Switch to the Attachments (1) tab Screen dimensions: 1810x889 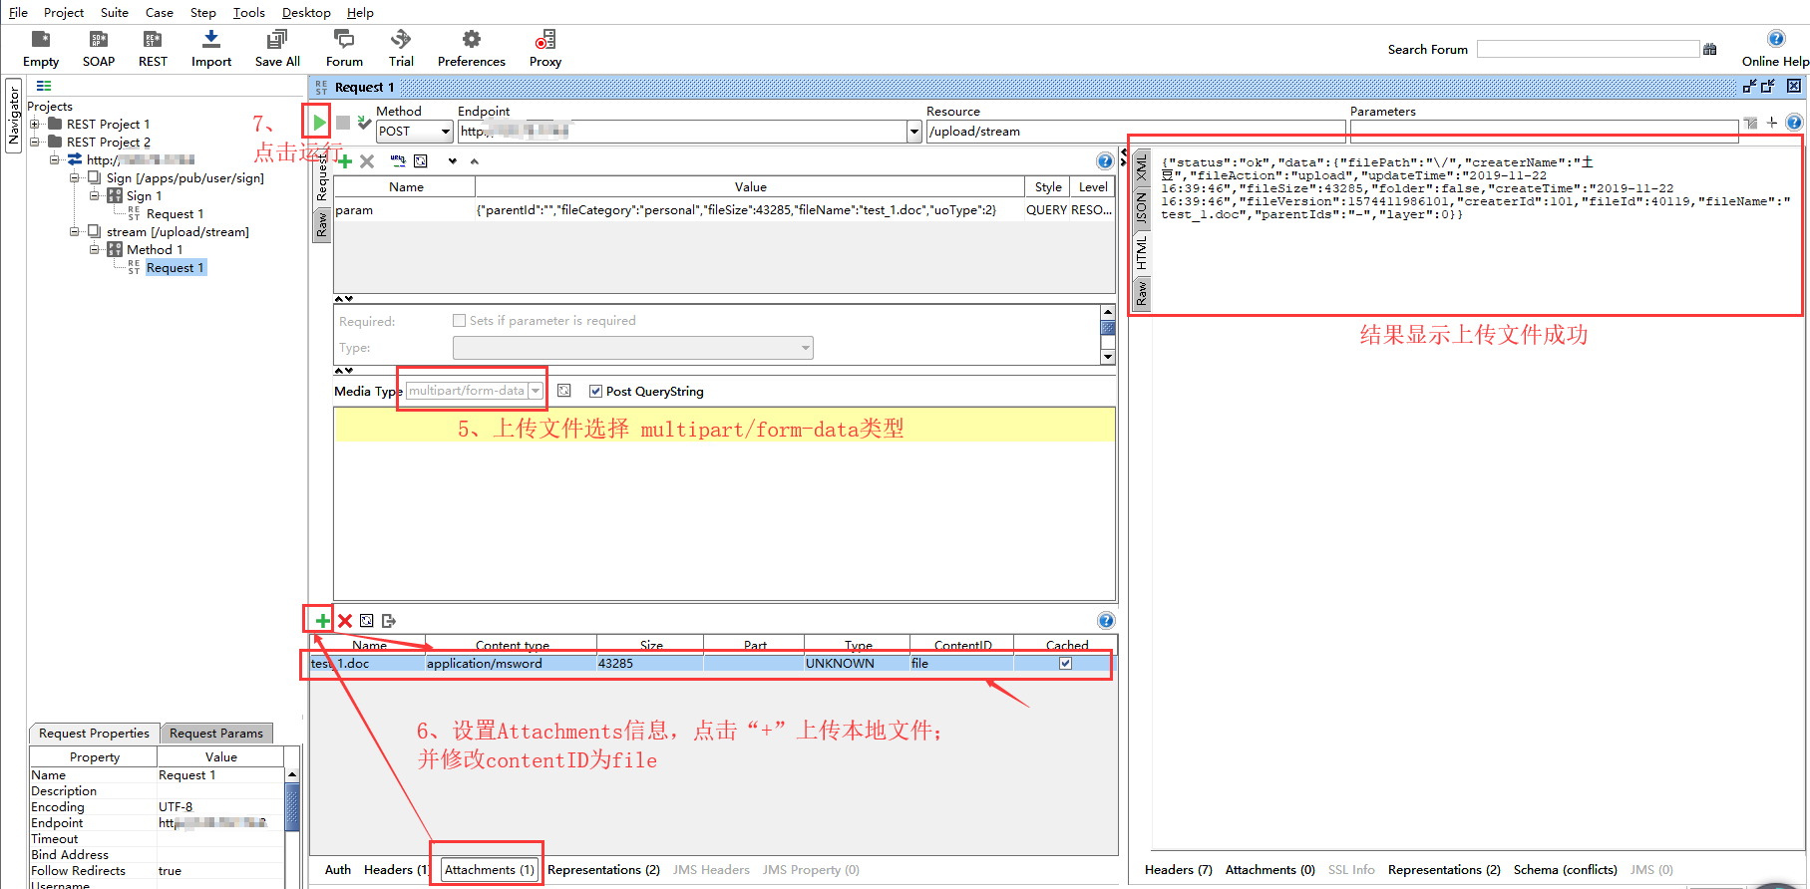pyautogui.click(x=489, y=870)
